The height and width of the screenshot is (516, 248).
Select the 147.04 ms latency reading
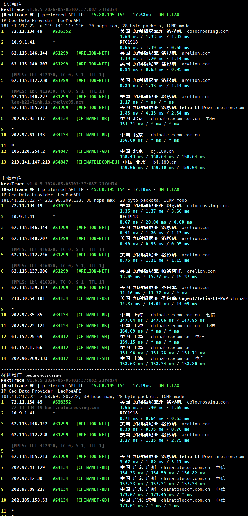click(131, 320)
